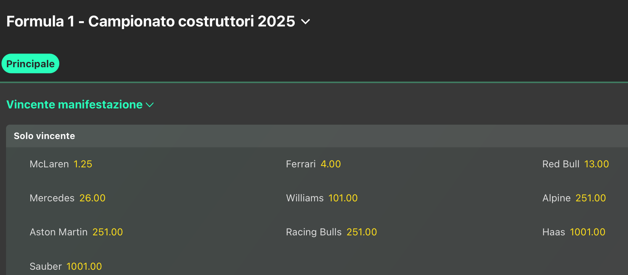Screen dimensions: 628x275
Task: Bet on Mercedes at 26.00
Action: point(92,198)
